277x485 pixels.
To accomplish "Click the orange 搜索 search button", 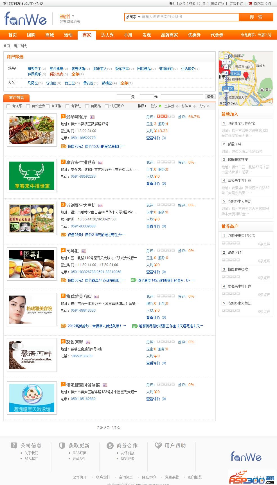I will 256,17.
